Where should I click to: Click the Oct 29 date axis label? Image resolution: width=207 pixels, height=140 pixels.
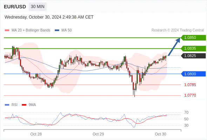[x=98, y=134]
